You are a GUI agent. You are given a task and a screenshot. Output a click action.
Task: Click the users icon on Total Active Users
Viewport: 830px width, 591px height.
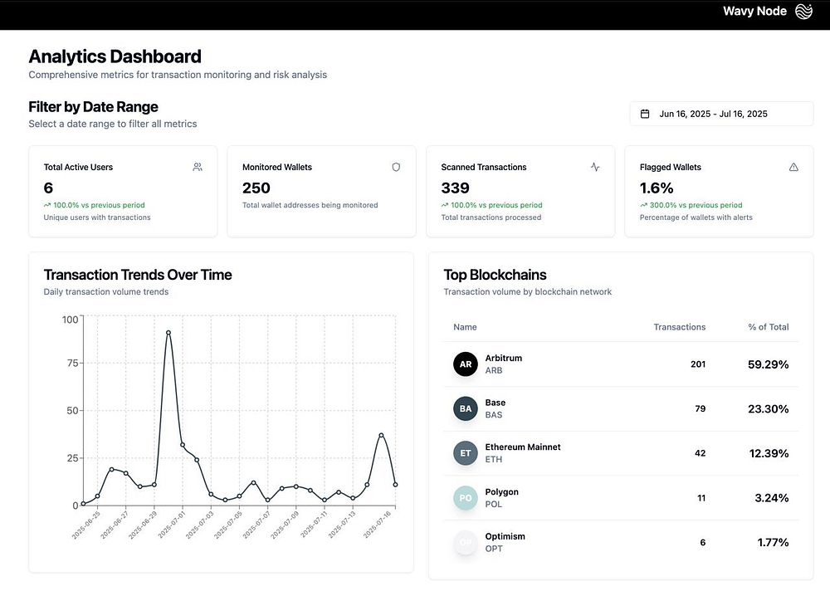point(198,167)
